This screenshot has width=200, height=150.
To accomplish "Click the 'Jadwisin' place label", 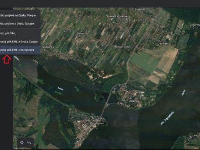I will point(163,43).
